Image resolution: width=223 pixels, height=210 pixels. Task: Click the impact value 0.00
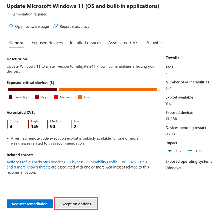tap(198, 151)
